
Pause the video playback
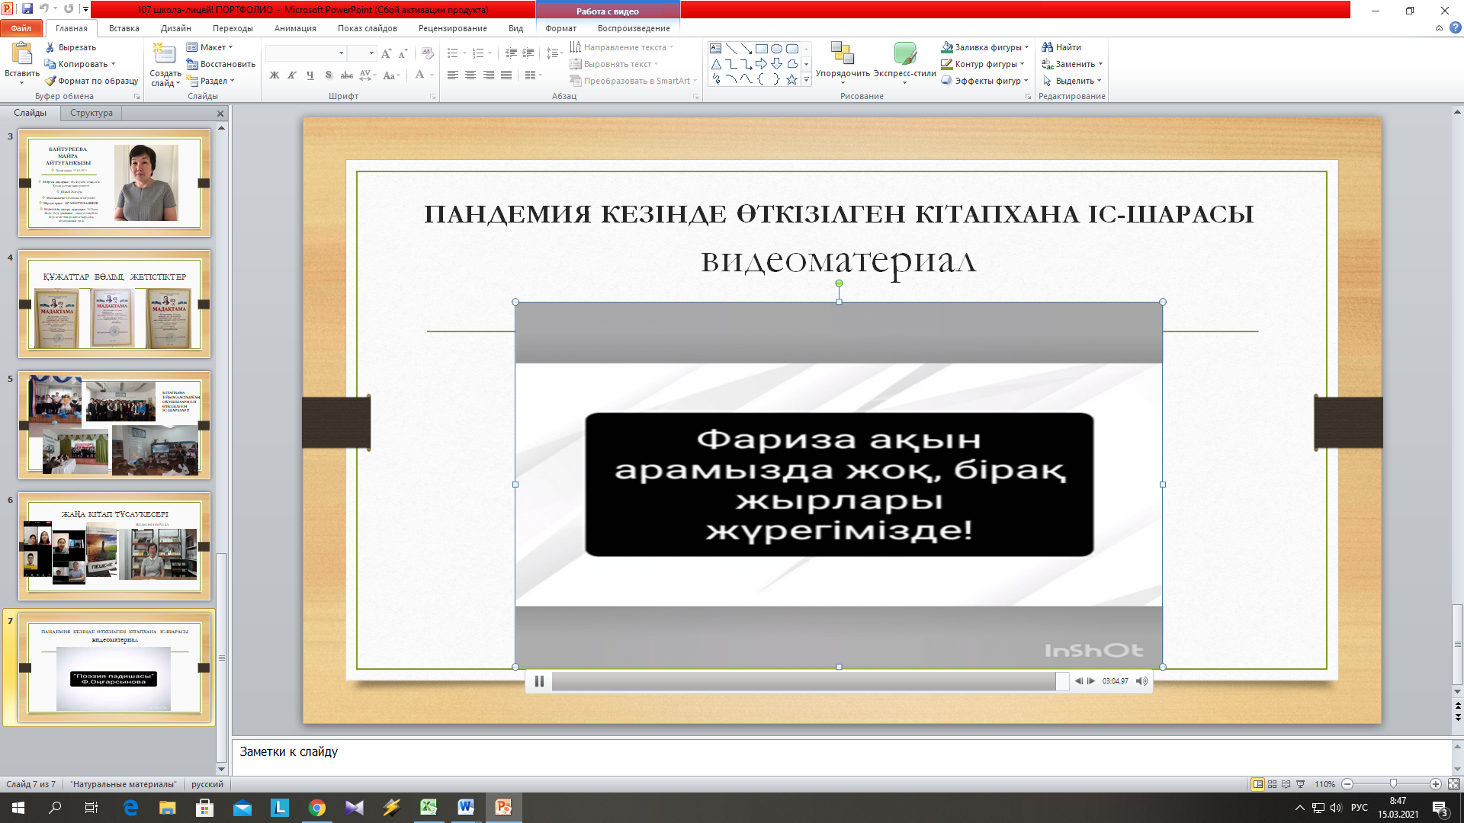[x=539, y=681]
